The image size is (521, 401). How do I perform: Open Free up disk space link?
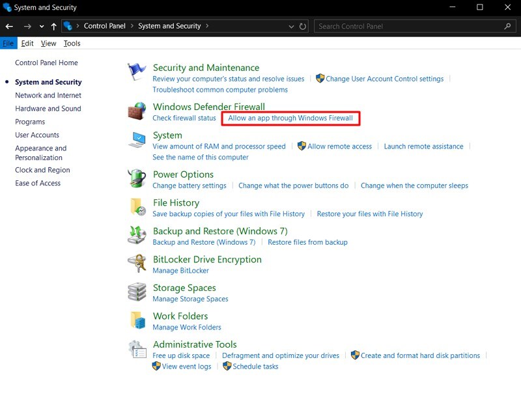point(181,355)
